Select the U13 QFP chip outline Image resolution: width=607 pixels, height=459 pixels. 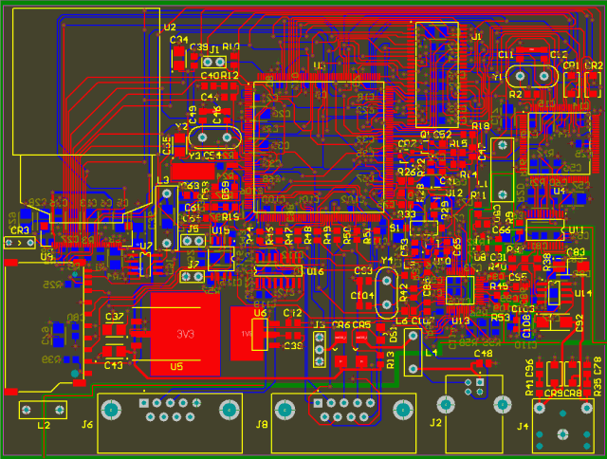point(460,290)
